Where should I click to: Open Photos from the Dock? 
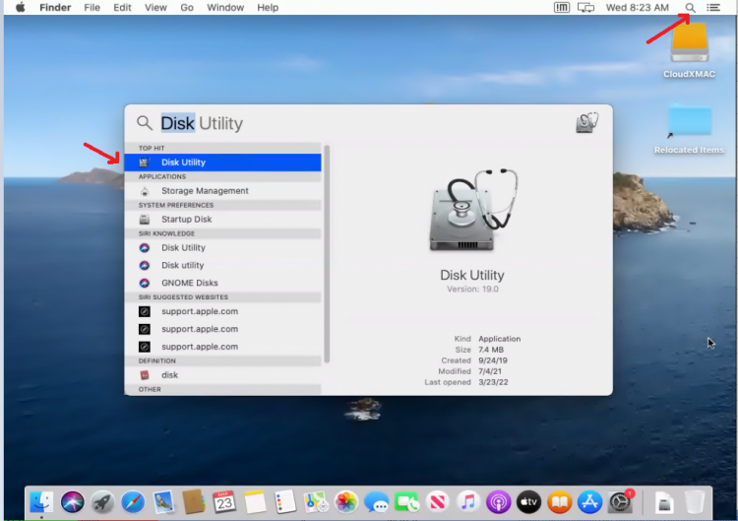coord(346,501)
